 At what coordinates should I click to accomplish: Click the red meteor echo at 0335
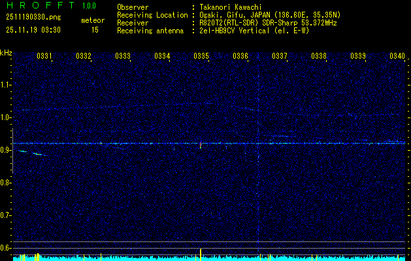(x=201, y=146)
